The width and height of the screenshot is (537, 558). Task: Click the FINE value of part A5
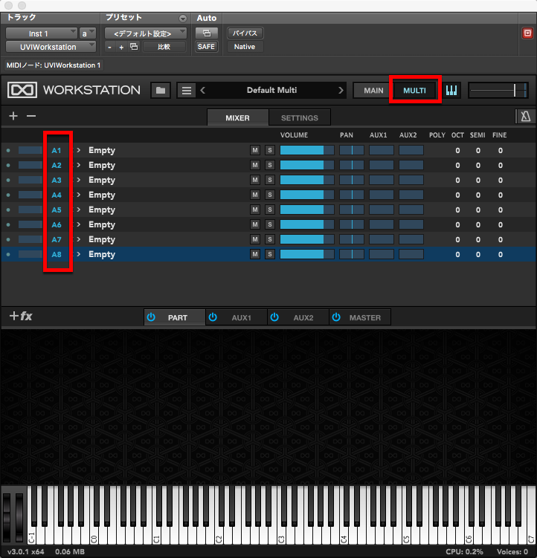coord(501,210)
